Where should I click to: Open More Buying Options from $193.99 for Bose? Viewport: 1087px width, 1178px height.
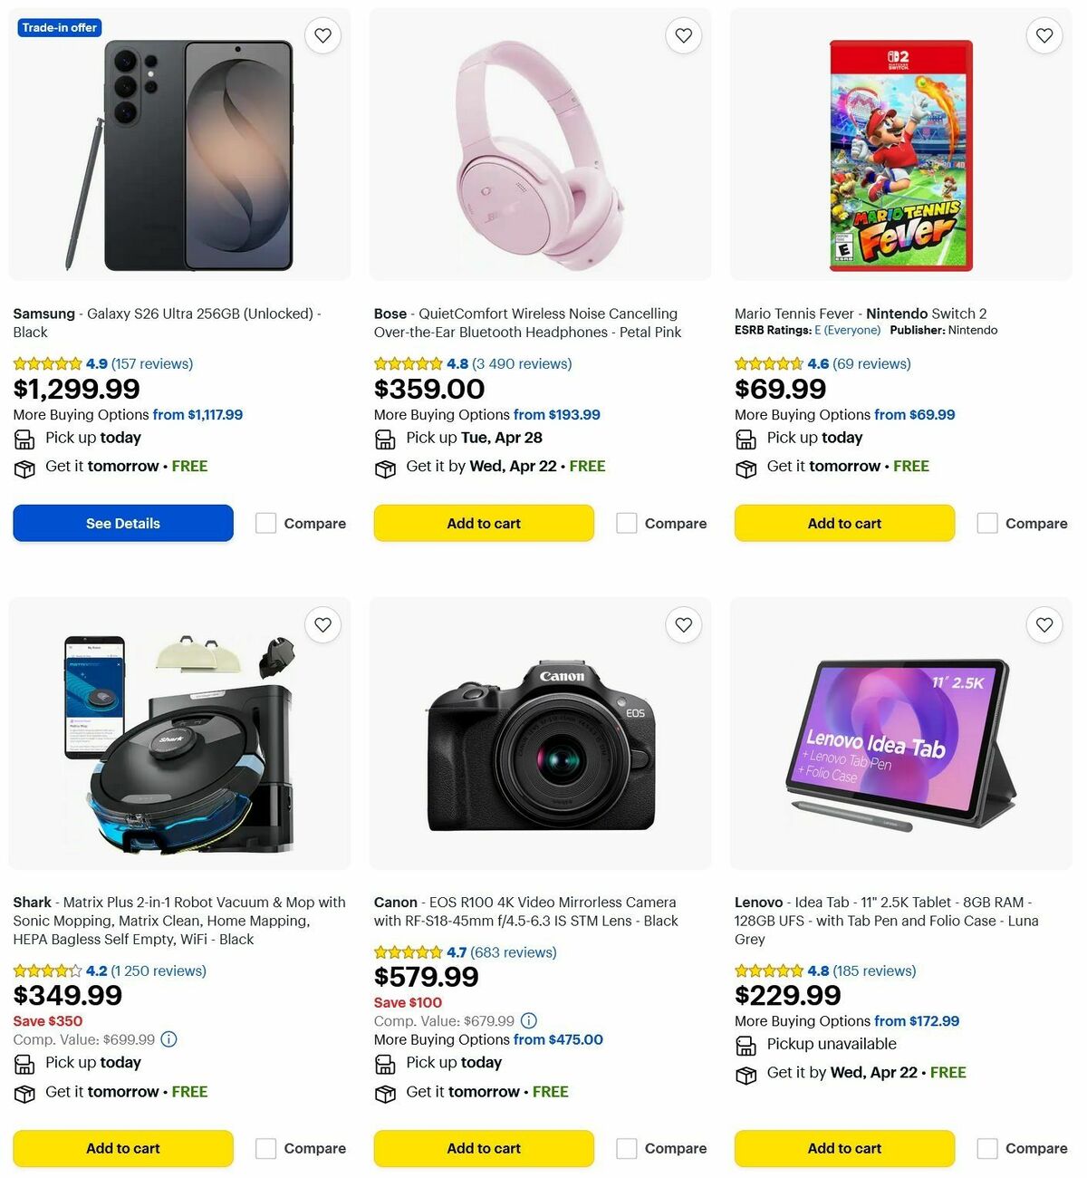click(x=557, y=414)
